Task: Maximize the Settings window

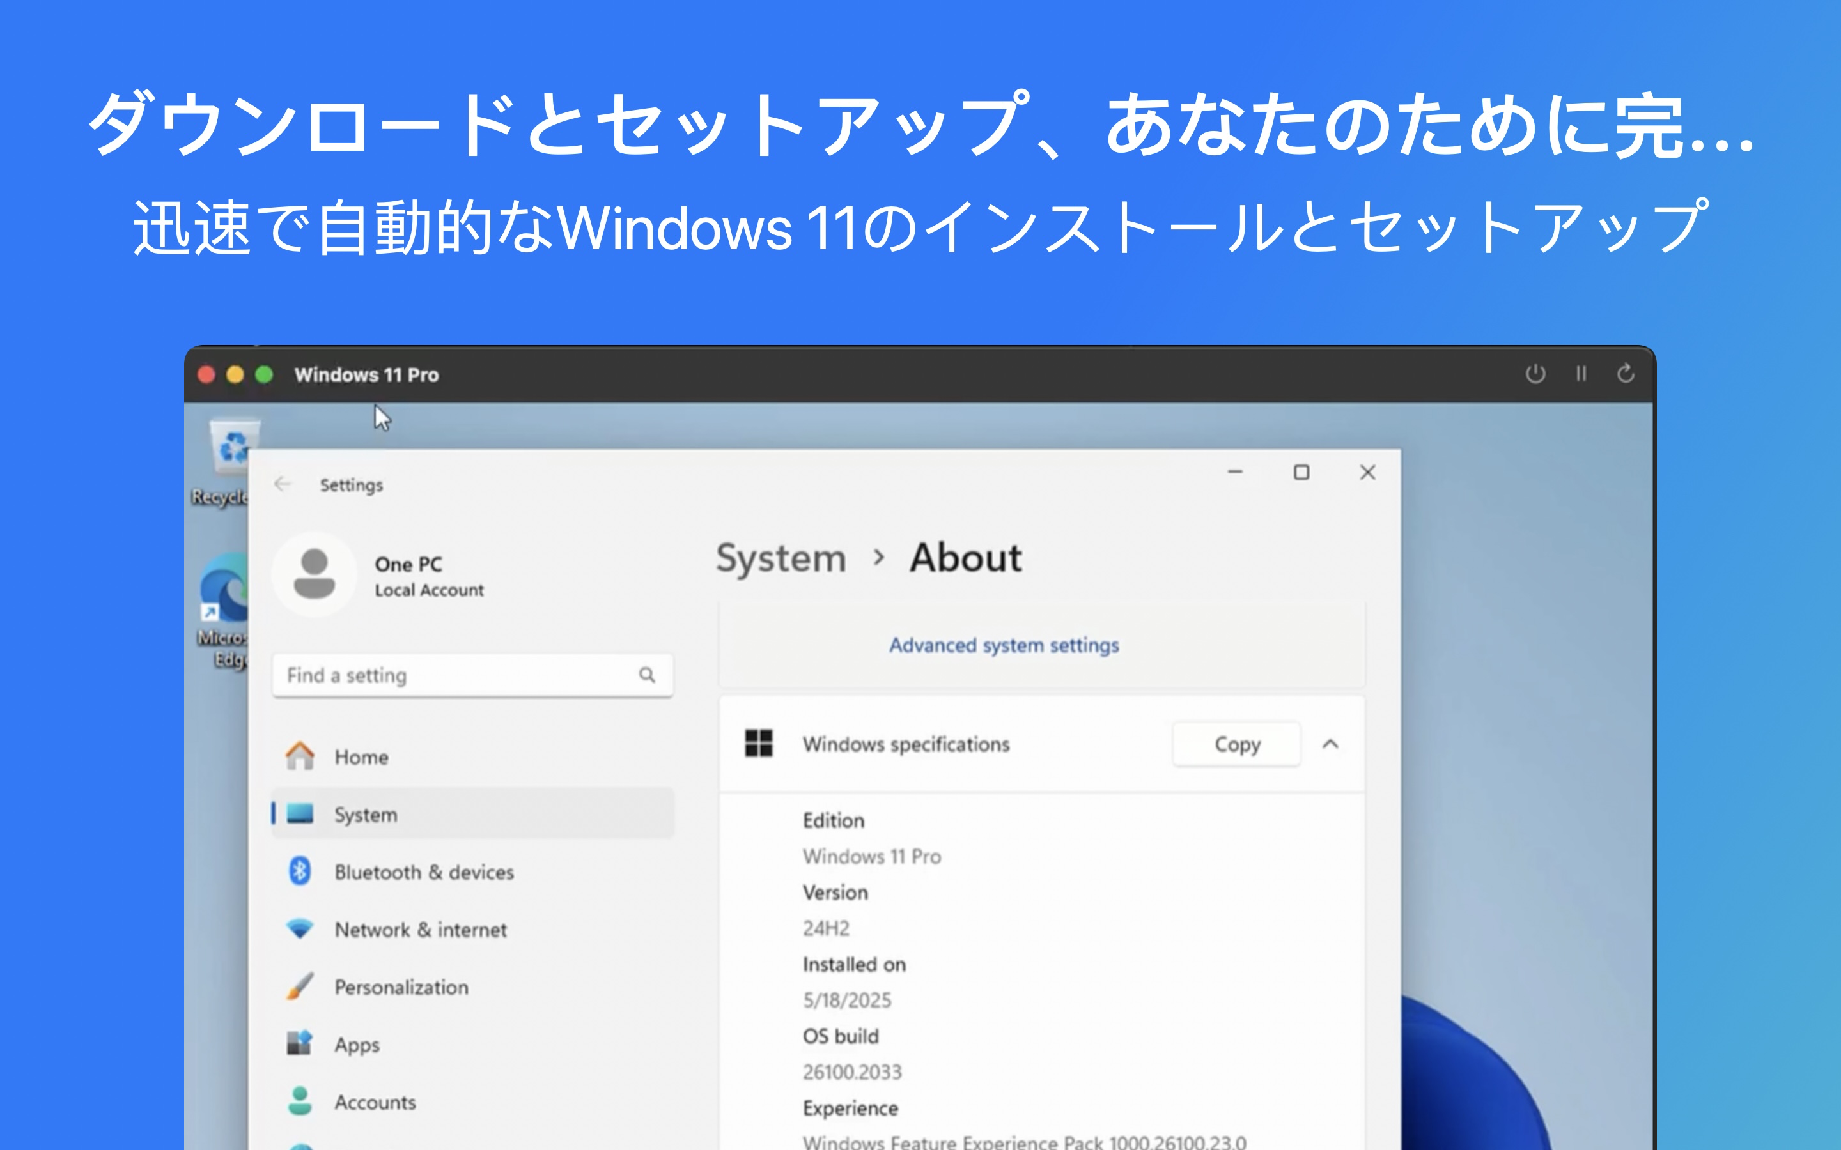Action: [x=1301, y=472]
